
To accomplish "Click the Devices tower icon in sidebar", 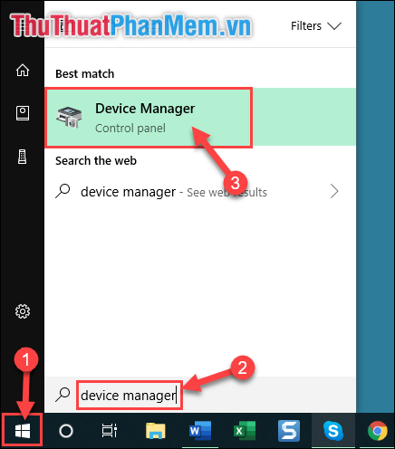I will click(23, 157).
